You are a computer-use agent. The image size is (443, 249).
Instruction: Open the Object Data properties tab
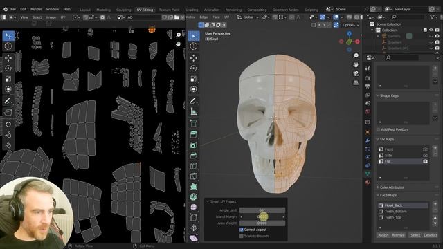[x=368, y=174]
